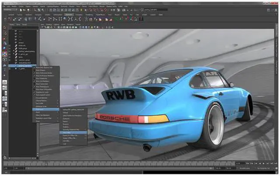
Task: Expand the Channel Names submenu
Action: tap(45, 101)
